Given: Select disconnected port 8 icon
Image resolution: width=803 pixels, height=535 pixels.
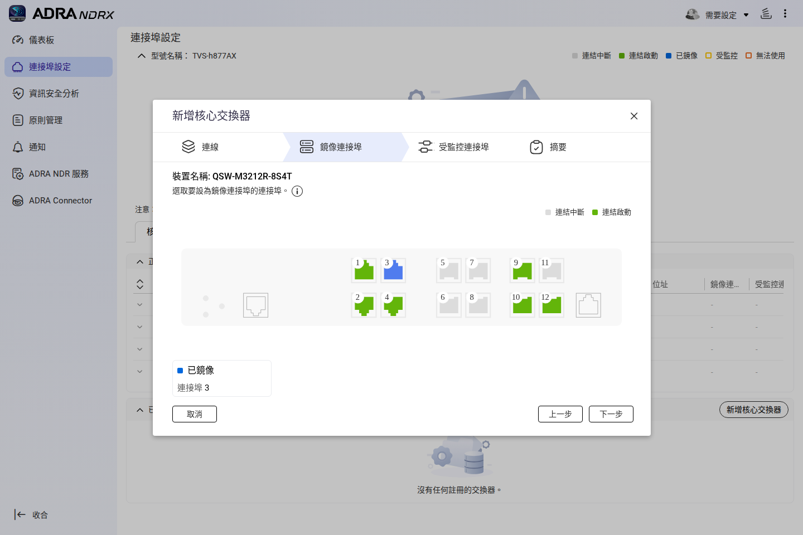Looking at the screenshot, I should [x=478, y=305].
